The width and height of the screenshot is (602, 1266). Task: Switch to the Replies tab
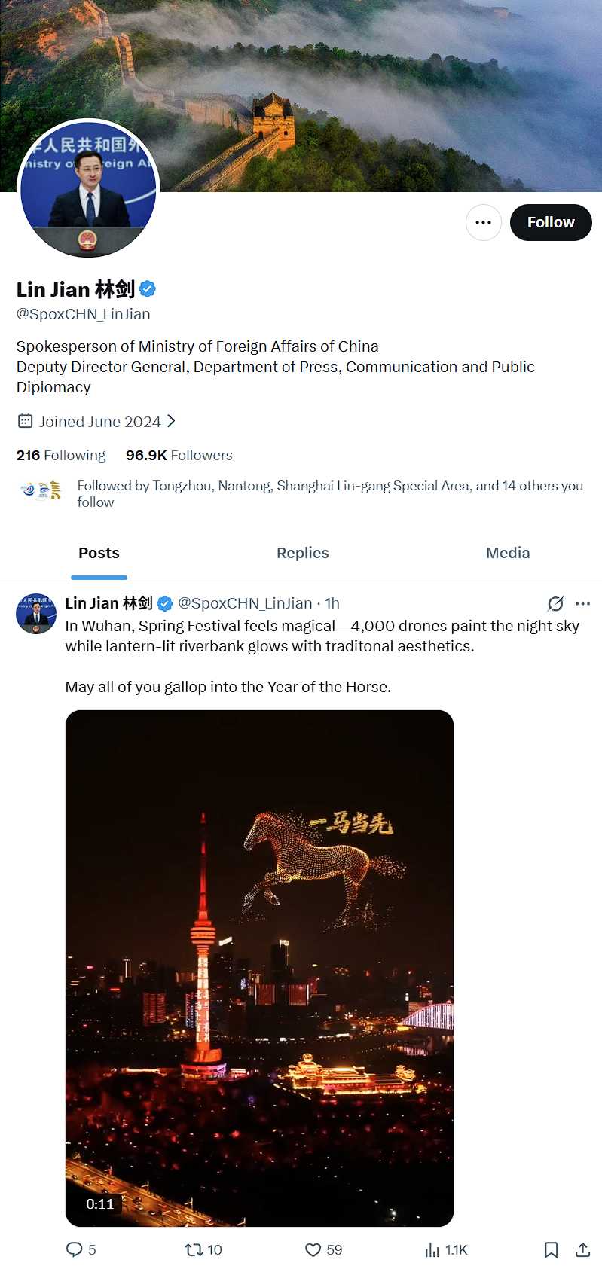(302, 553)
